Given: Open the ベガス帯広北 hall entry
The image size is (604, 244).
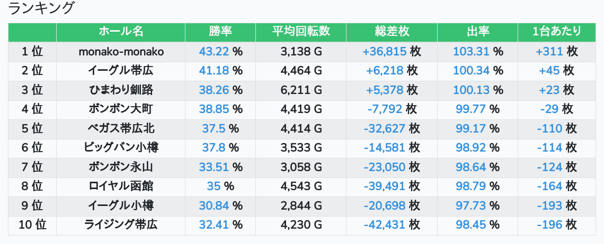Looking at the screenshot, I should pyautogui.click(x=121, y=128).
